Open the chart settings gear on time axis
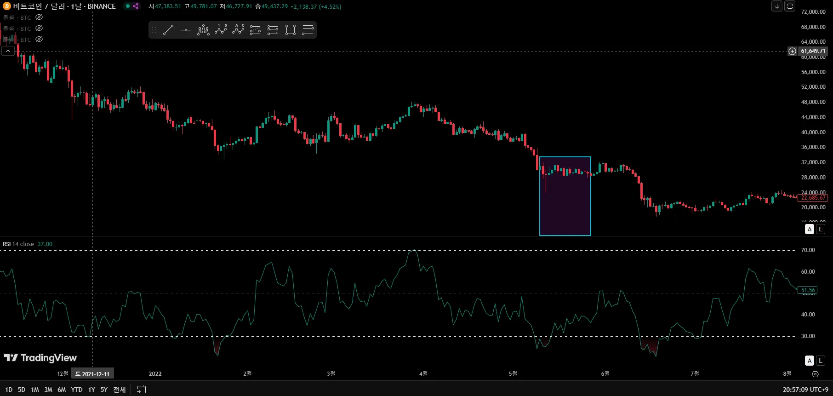Screen dimensions: 833x396 click(815, 374)
